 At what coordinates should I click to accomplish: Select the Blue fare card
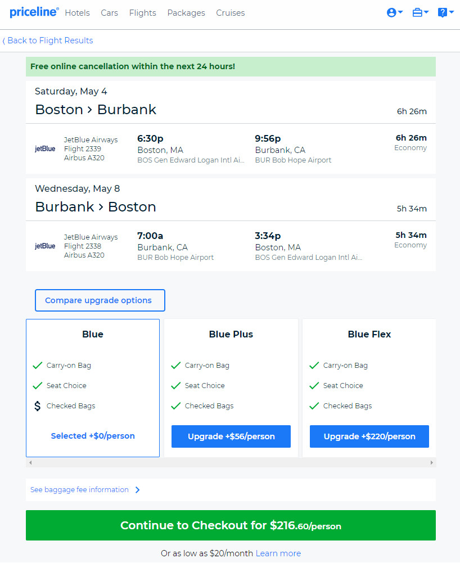coord(93,388)
